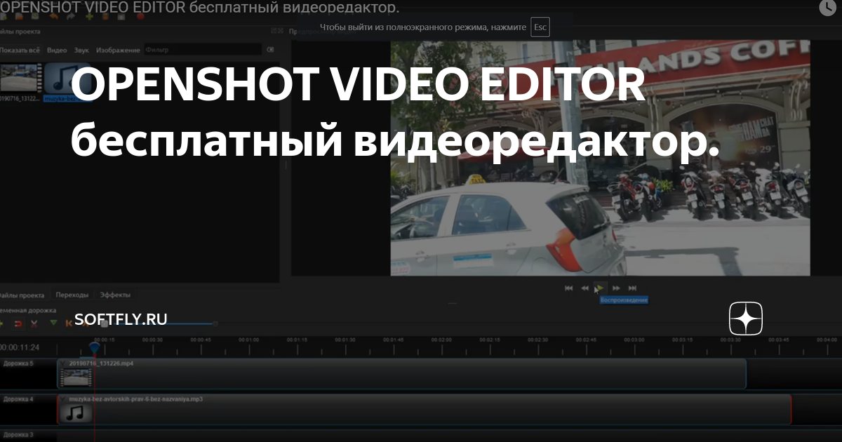Image resolution: width=842 pixels, height=442 pixels.
Task: Click the blue playhead marker on the timeline ruler
Action: tap(94, 347)
